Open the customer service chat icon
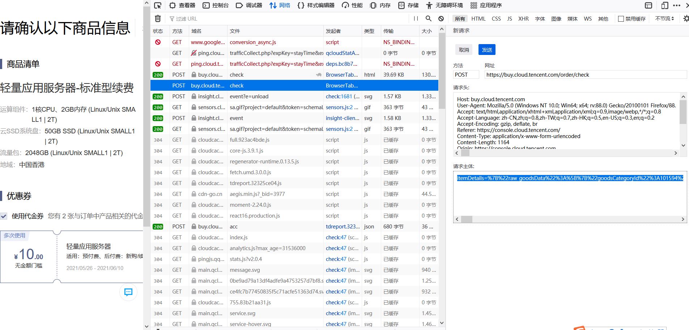The width and height of the screenshot is (689, 330). pyautogui.click(x=128, y=292)
